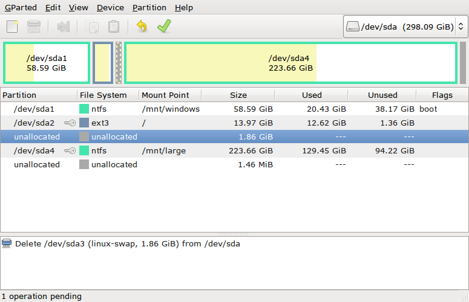Open the GParted menu
Viewport: 469px width, 302px height.
pos(21,7)
